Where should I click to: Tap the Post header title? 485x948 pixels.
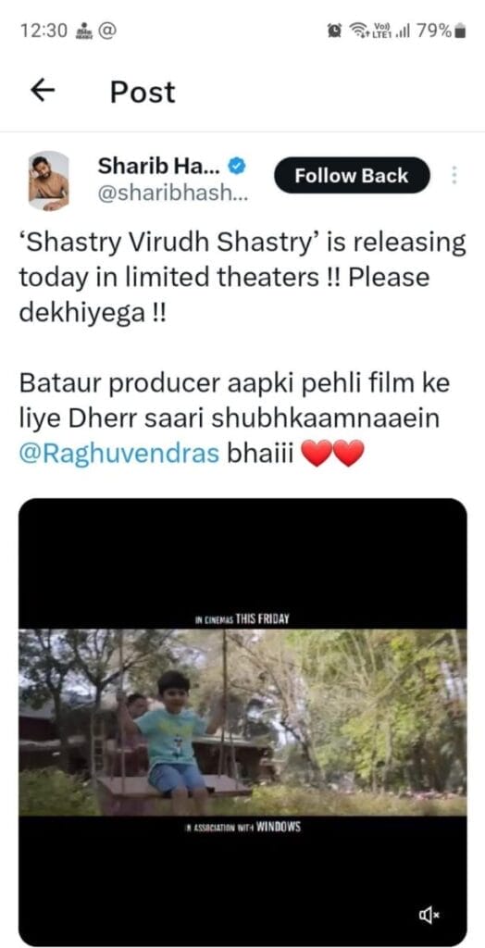(x=143, y=92)
